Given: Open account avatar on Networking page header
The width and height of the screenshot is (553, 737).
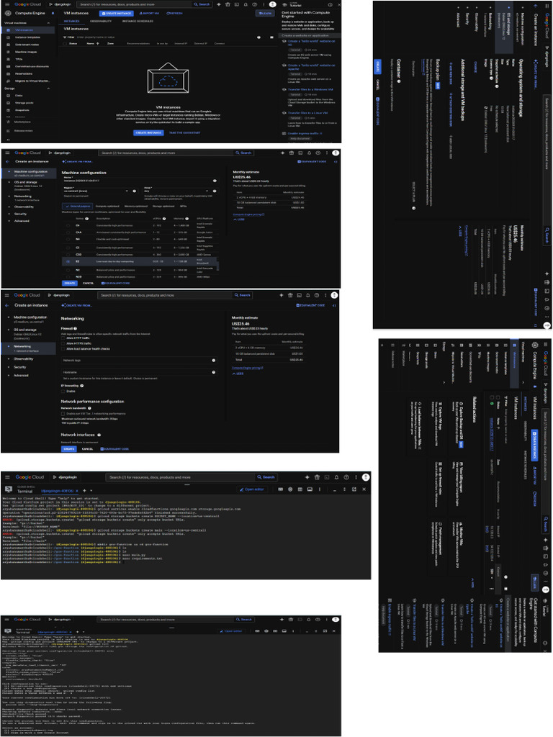Looking at the screenshot, I should pyautogui.click(x=334, y=295).
